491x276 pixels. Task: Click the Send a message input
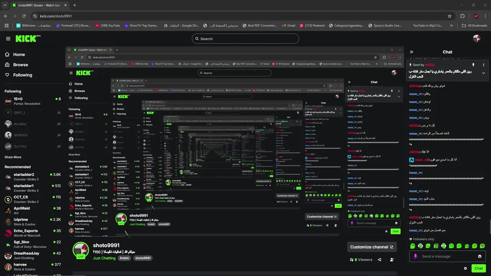point(447,256)
